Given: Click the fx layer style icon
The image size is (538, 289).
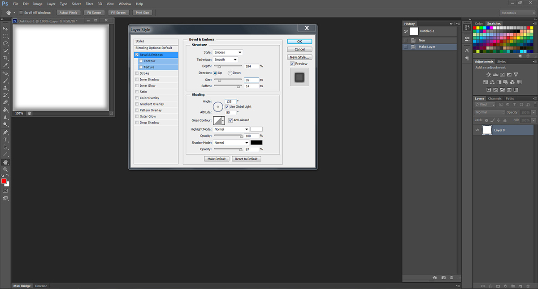Looking at the screenshot, I should point(491,285).
